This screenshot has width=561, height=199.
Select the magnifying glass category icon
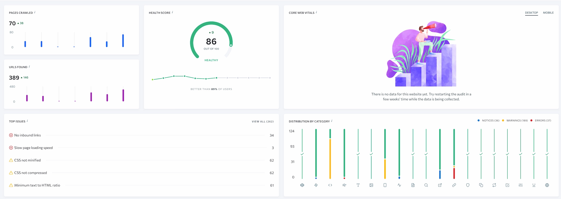426,185
